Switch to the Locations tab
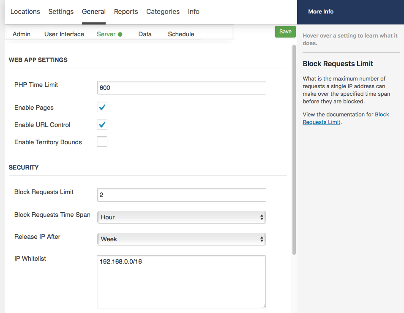This screenshot has height=313, width=404. pyautogui.click(x=25, y=11)
